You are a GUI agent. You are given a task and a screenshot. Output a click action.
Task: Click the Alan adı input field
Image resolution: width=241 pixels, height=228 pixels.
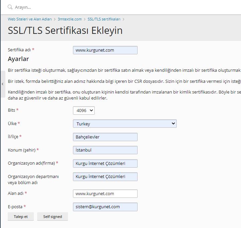pos(105,193)
